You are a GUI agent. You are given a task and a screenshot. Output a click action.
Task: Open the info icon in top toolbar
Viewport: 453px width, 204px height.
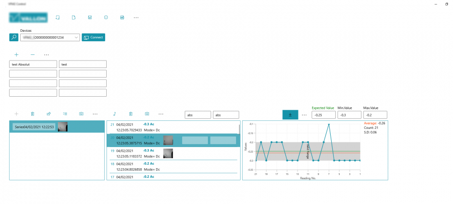[106, 18]
